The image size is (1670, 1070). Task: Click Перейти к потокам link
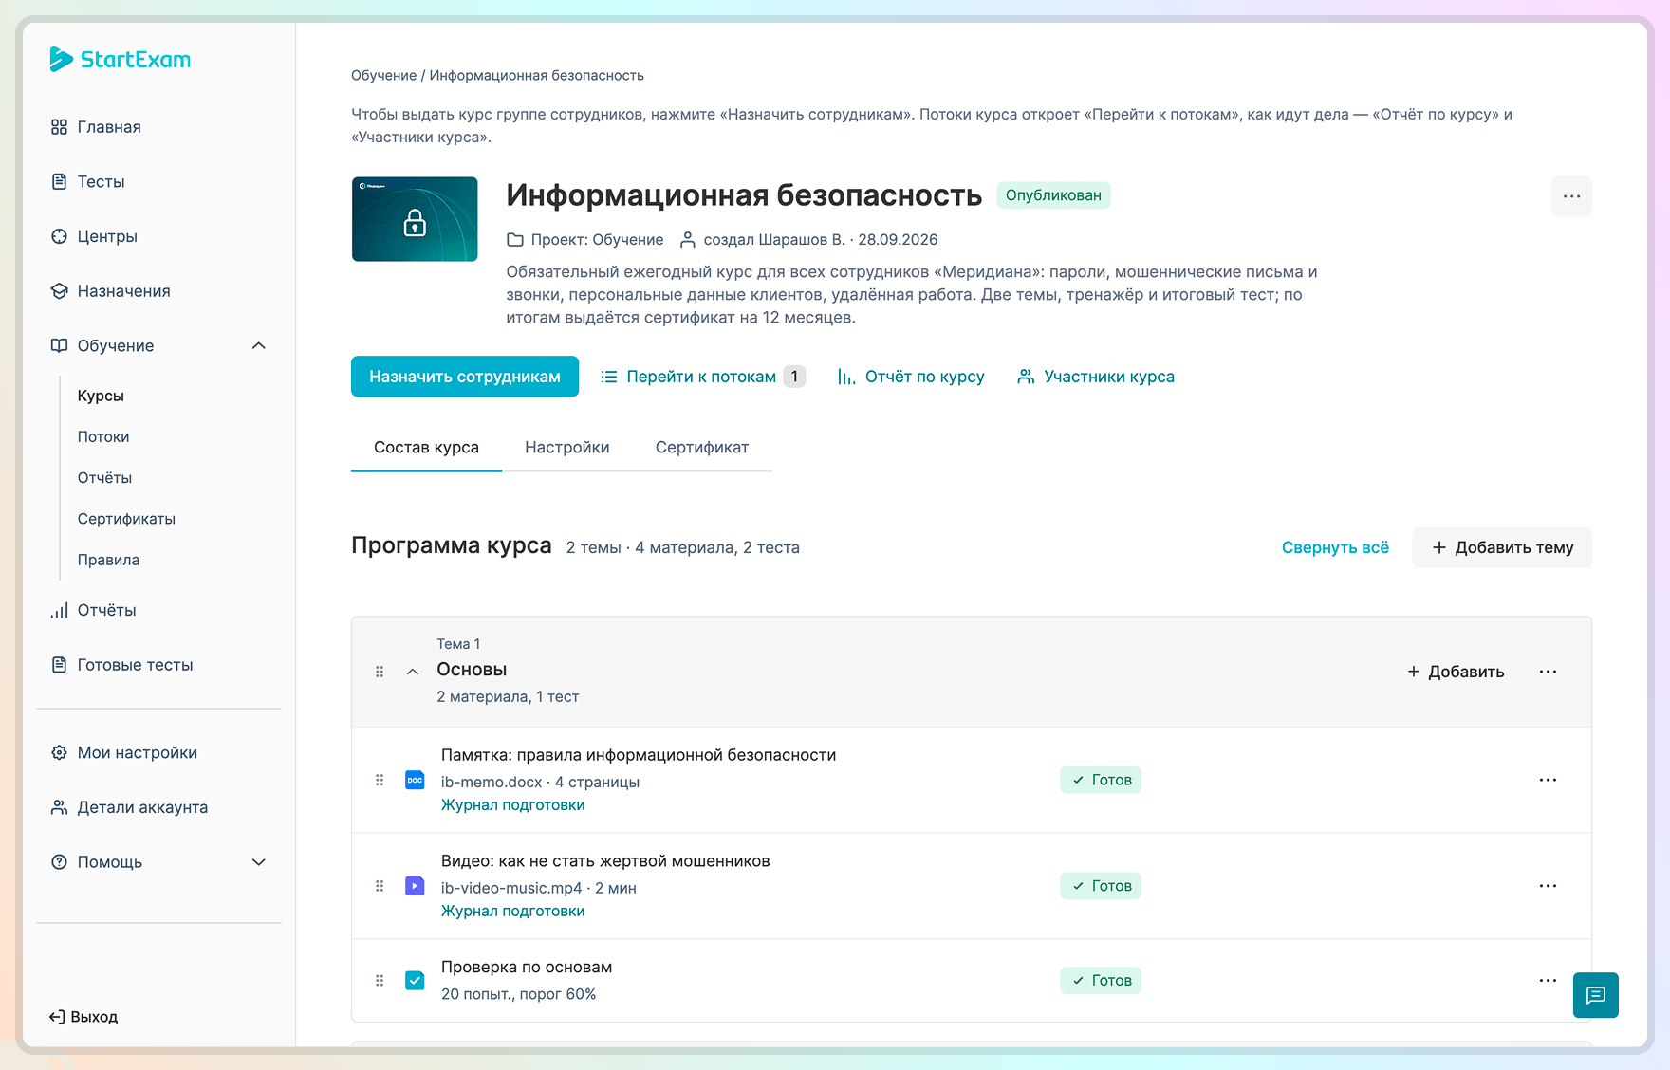[702, 377]
